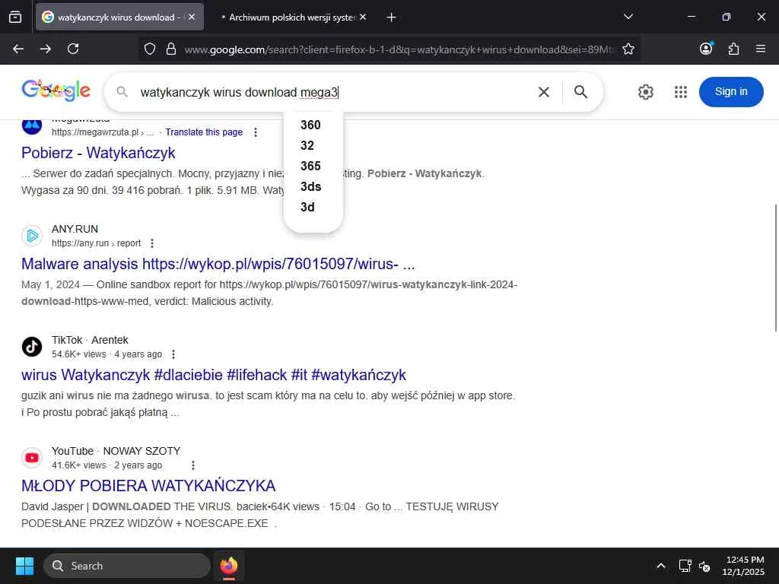The width and height of the screenshot is (779, 584).
Task: Click the Firefox taskbar icon
Action: pos(228,566)
